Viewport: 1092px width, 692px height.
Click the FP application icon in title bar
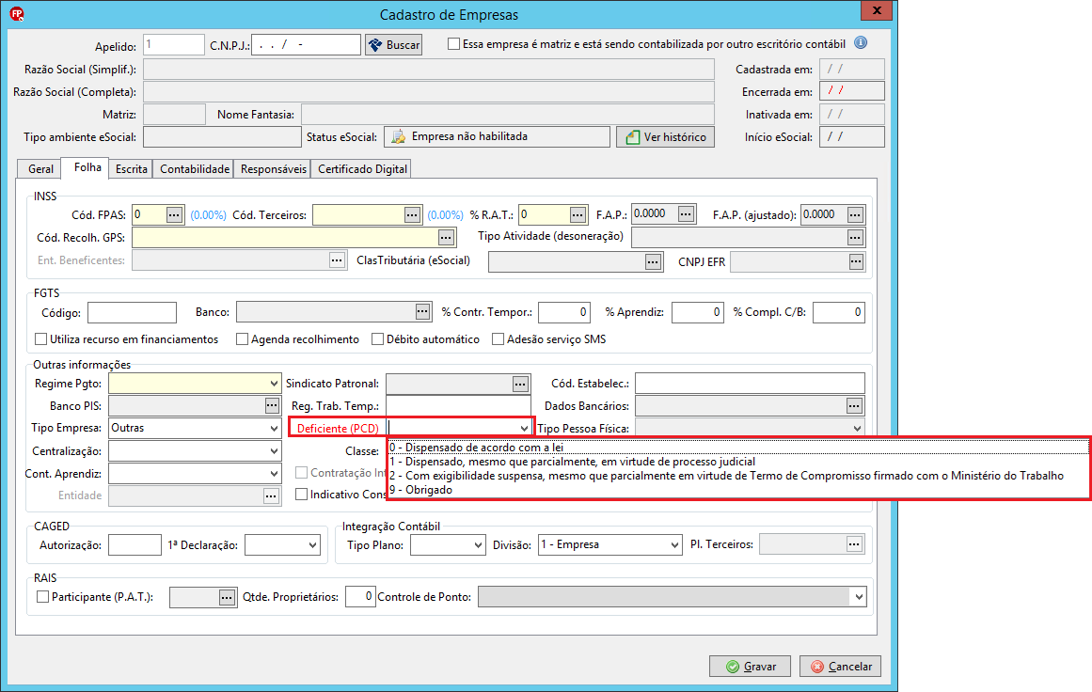point(17,13)
